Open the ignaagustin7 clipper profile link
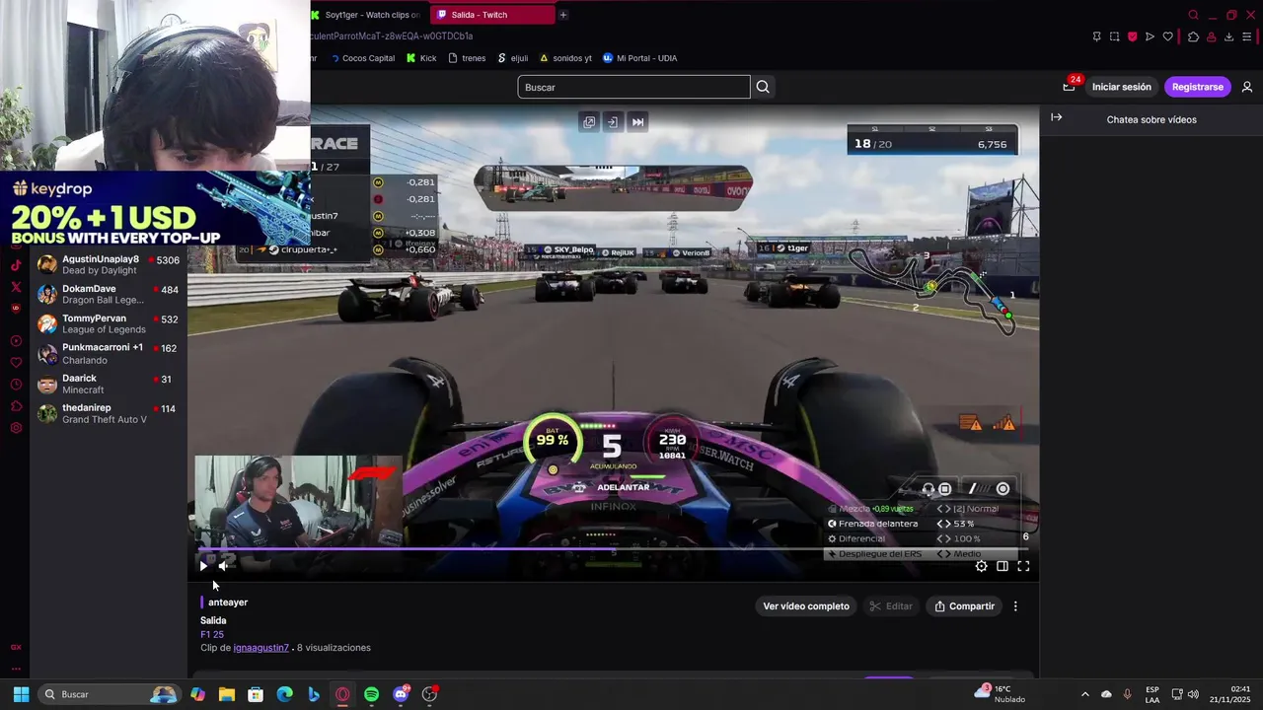1263x710 pixels. click(260, 648)
